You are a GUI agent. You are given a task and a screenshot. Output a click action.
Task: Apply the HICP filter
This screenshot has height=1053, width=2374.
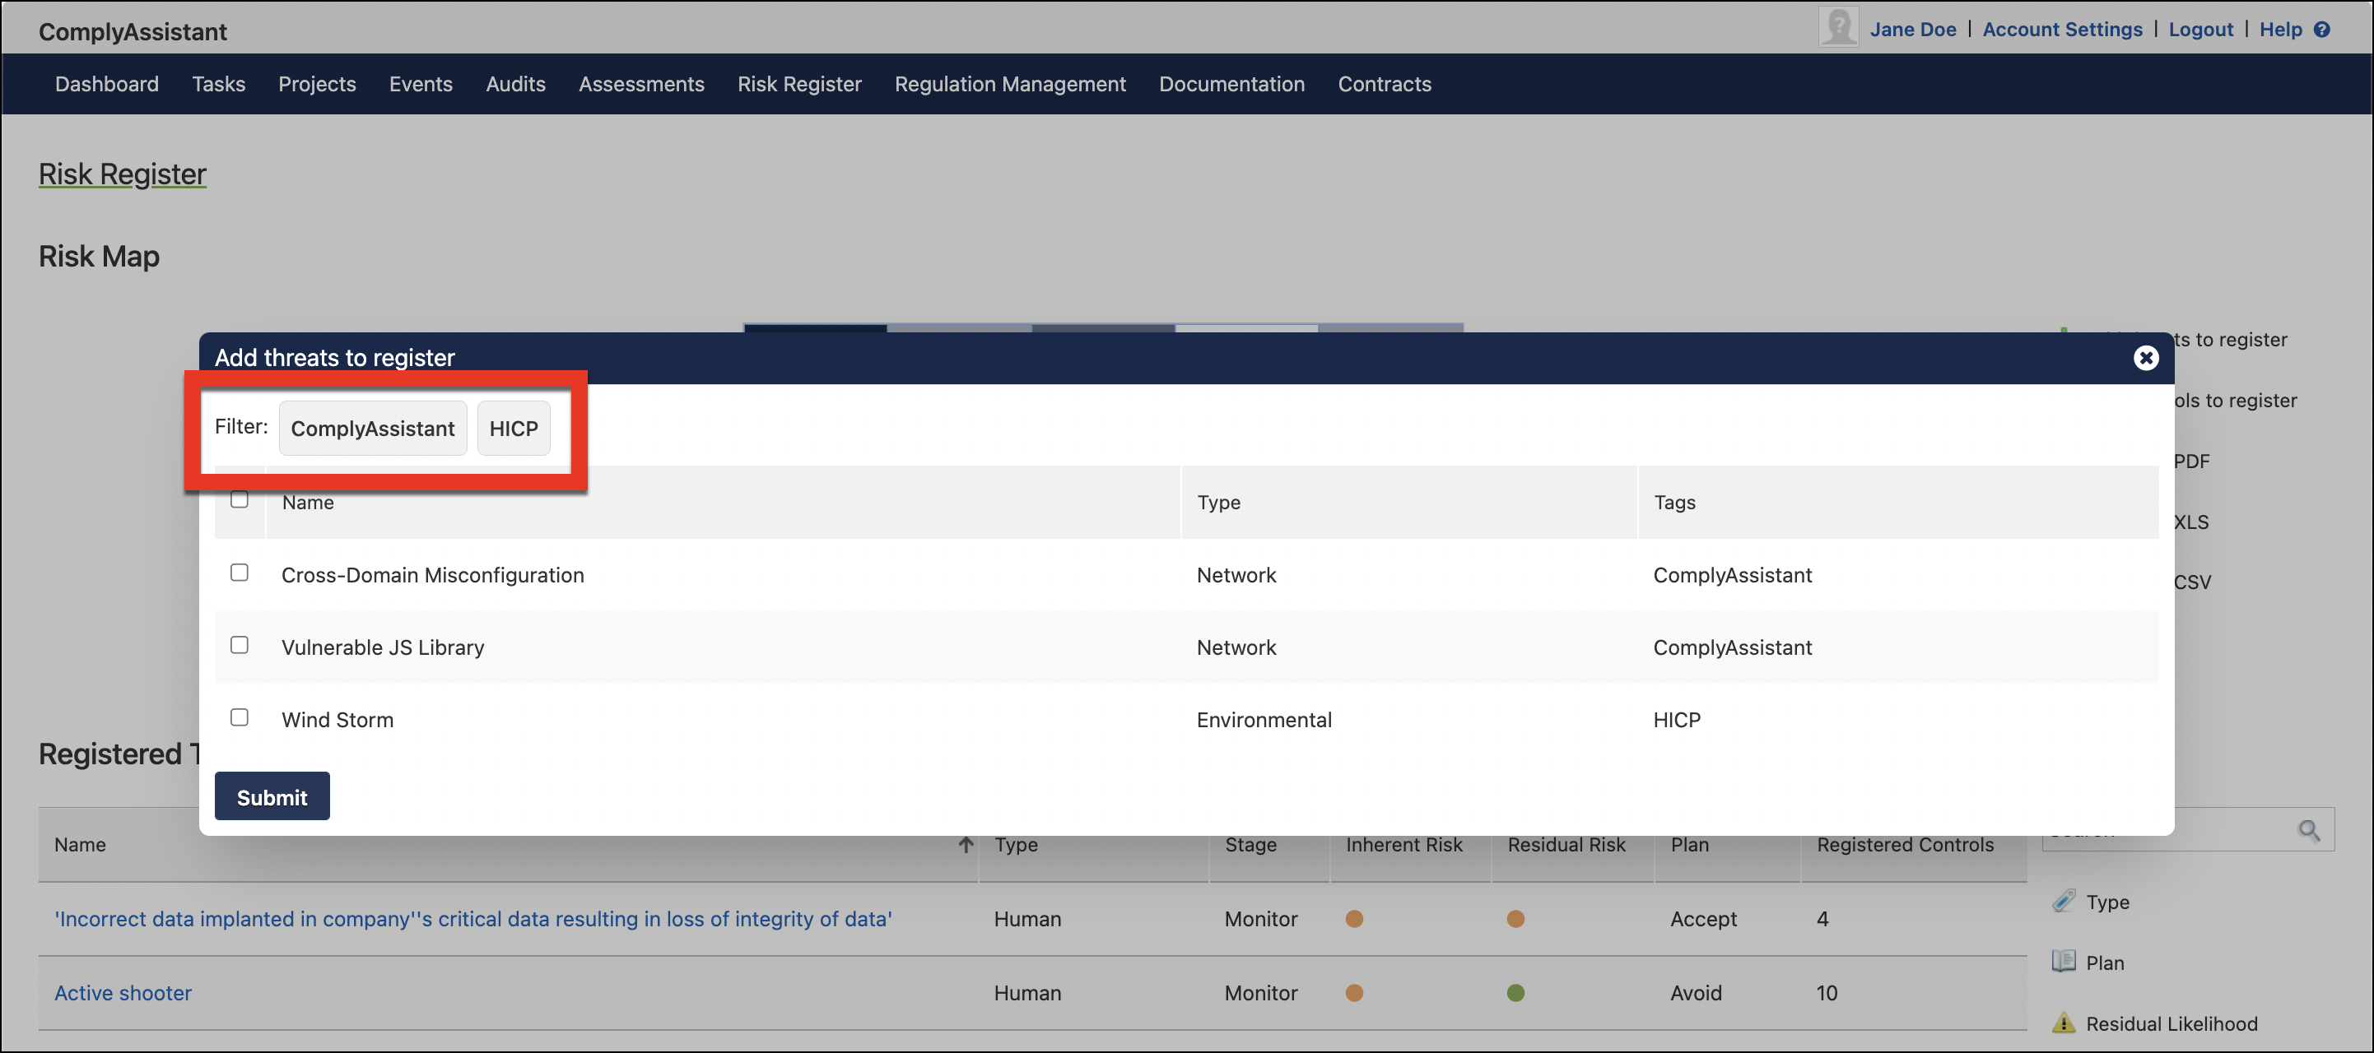click(514, 428)
